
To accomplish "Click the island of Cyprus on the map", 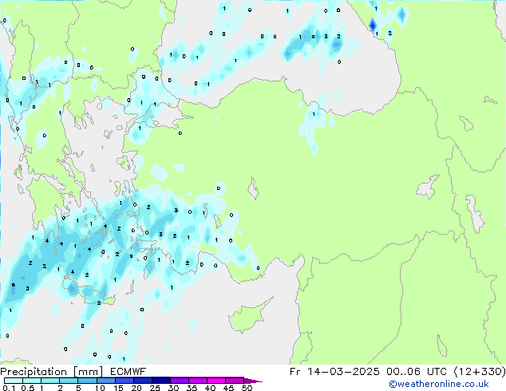I will coord(248,316).
